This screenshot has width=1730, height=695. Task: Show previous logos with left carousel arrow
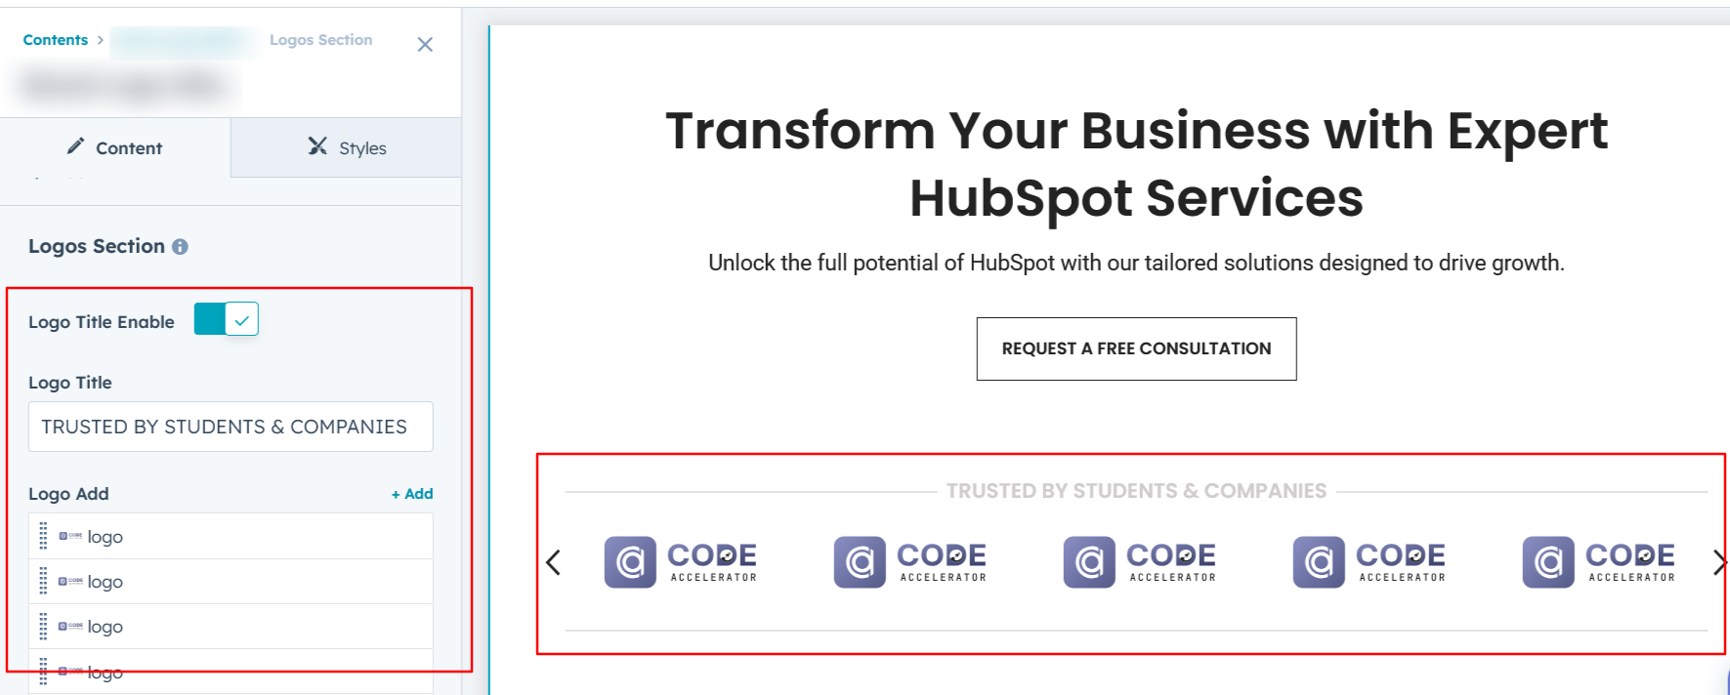553,562
